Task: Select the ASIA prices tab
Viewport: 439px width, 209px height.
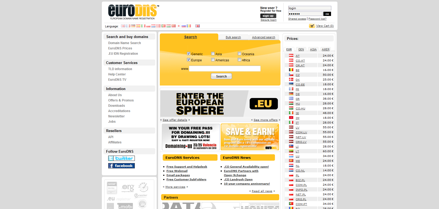Action: point(313,49)
